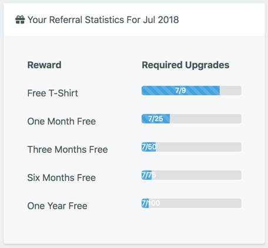Click the Six Months Free 7/75 progress bar
Viewport: 268px width, 248px height.
192,175
